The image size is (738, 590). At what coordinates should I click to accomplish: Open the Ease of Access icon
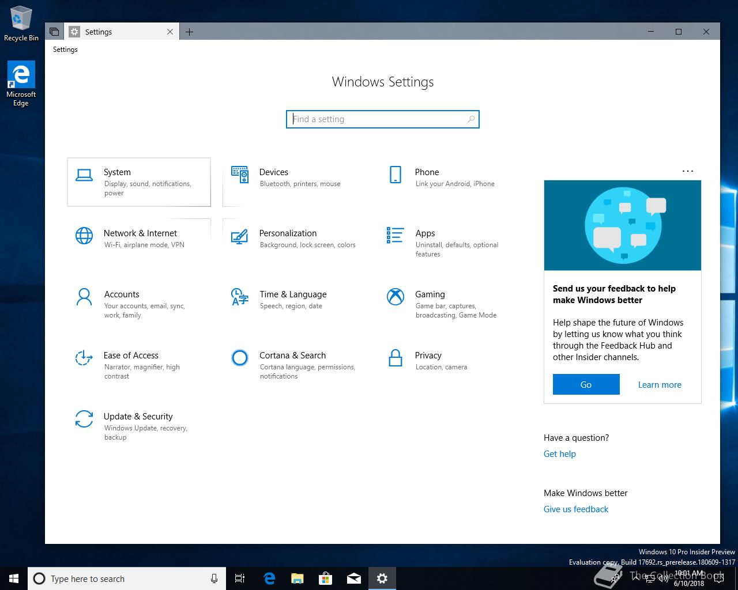click(84, 358)
